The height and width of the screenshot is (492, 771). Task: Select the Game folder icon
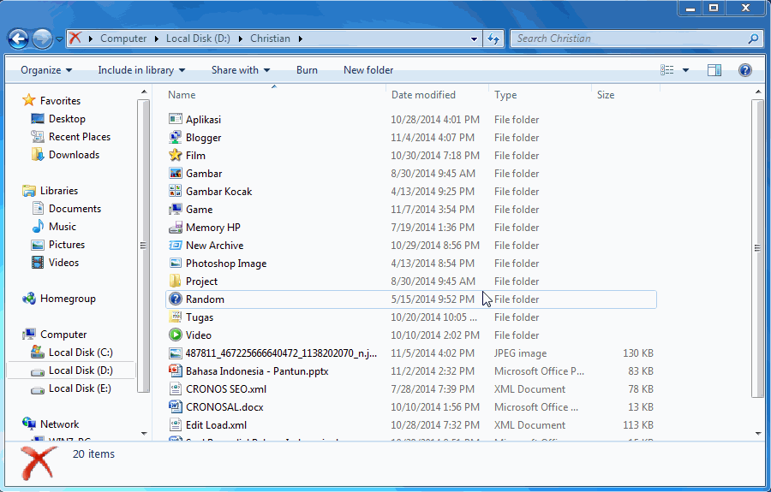tap(175, 209)
